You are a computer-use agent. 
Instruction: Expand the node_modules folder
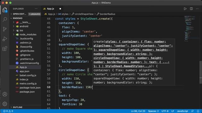14,35
